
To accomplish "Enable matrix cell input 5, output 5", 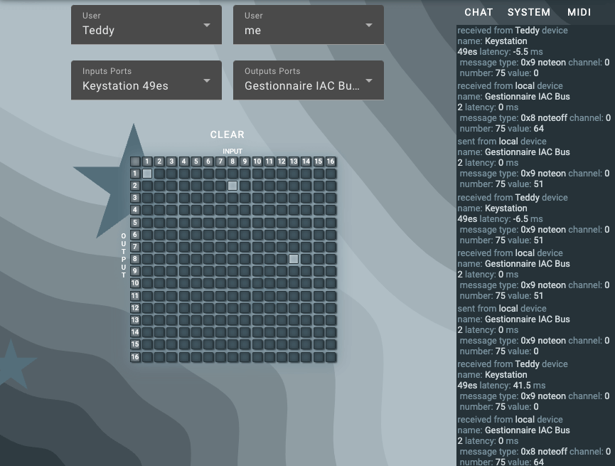I will point(196,223).
